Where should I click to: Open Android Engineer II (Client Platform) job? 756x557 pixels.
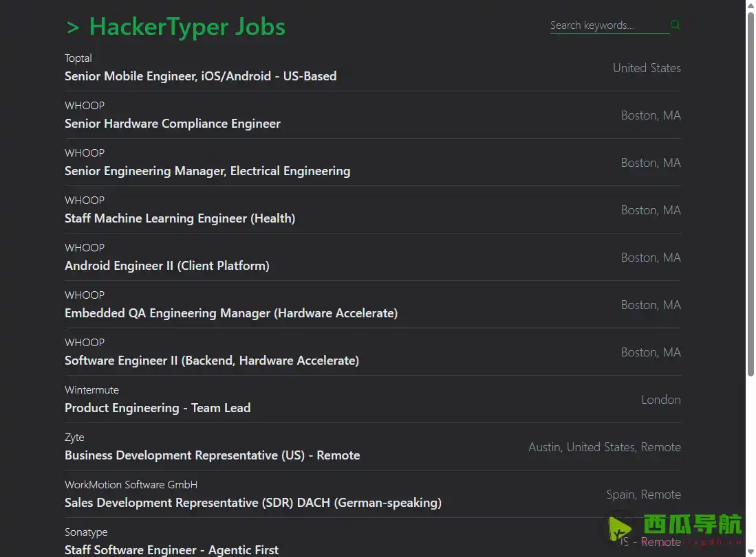coord(167,266)
